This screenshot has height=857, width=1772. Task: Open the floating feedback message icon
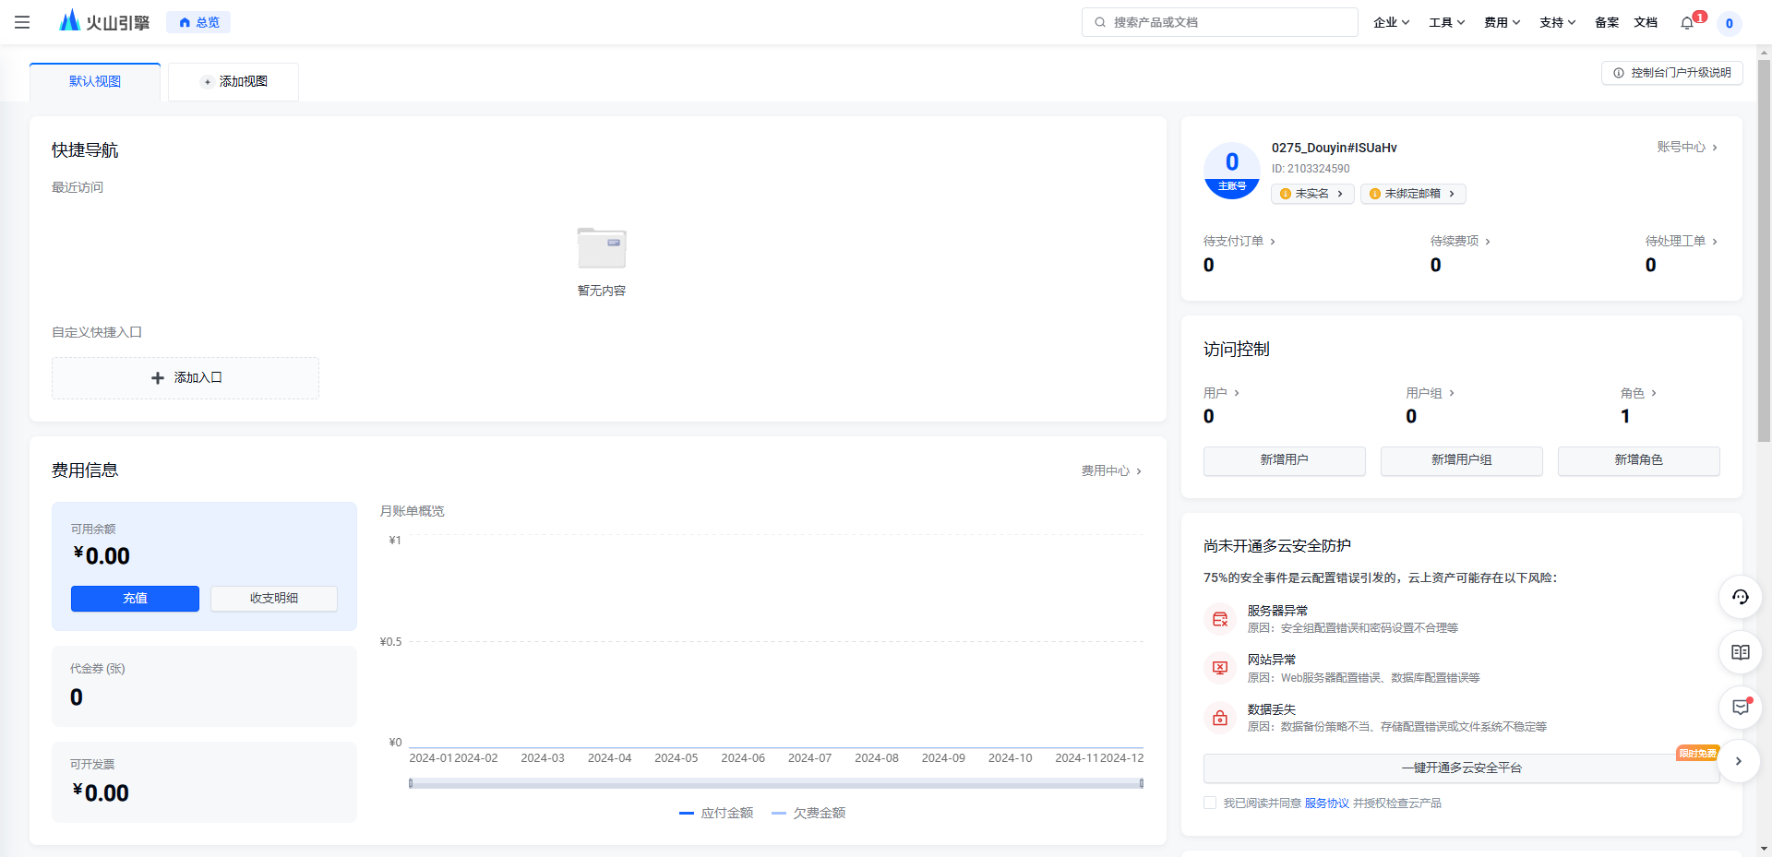point(1740,708)
